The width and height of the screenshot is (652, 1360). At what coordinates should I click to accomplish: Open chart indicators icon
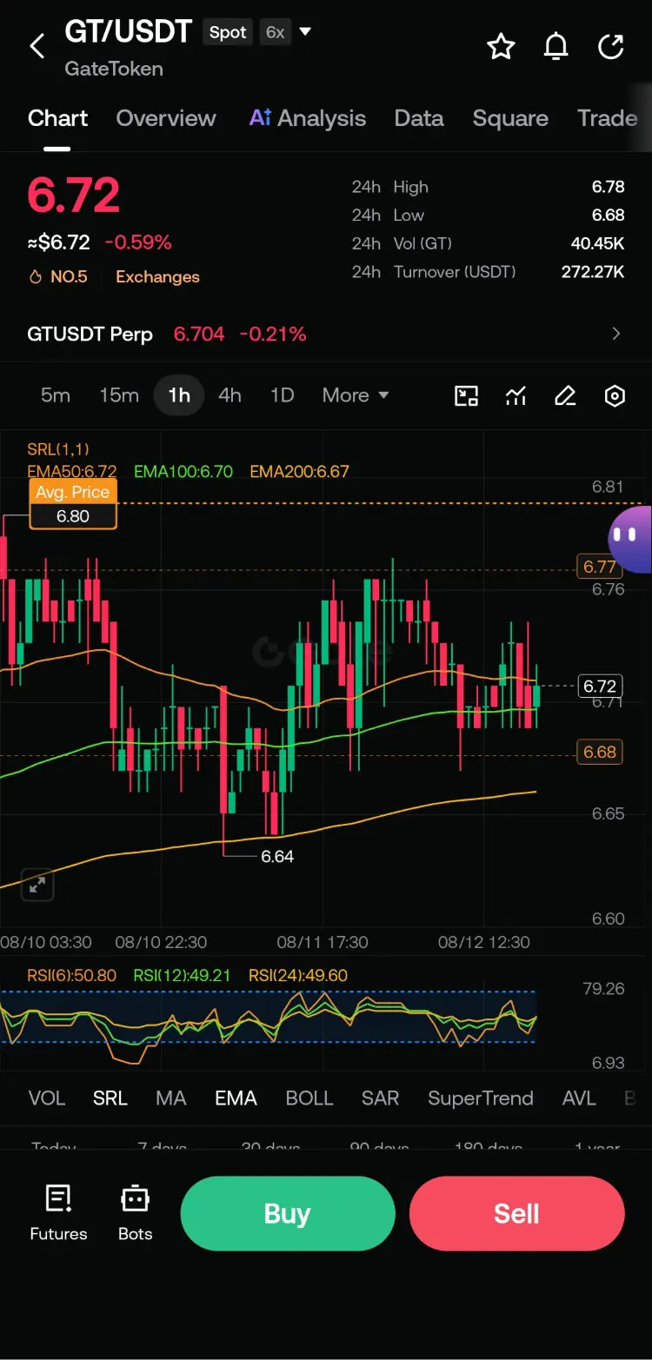(x=516, y=396)
